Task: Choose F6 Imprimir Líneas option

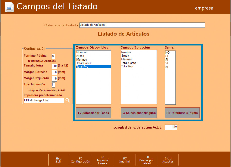Action: pyautogui.click(x=102, y=160)
